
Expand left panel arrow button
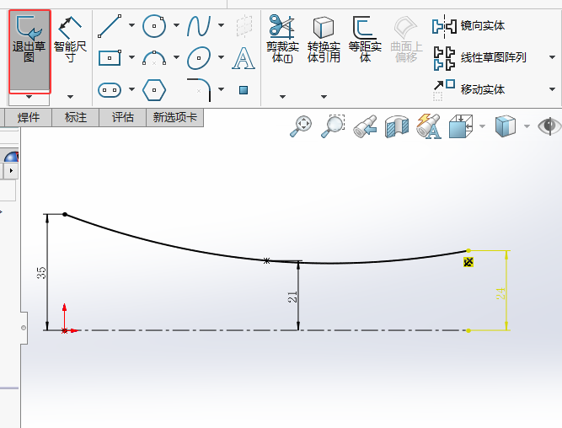click(x=11, y=171)
